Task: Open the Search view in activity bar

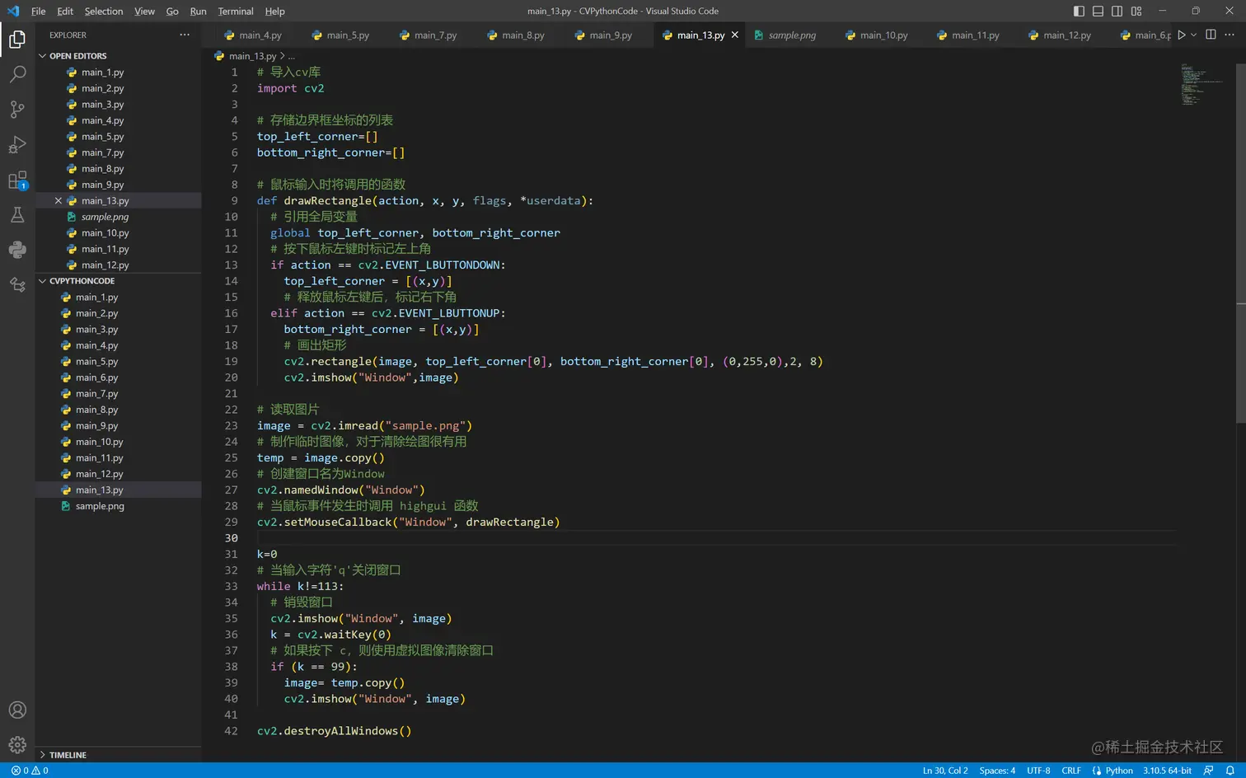Action: click(17, 74)
